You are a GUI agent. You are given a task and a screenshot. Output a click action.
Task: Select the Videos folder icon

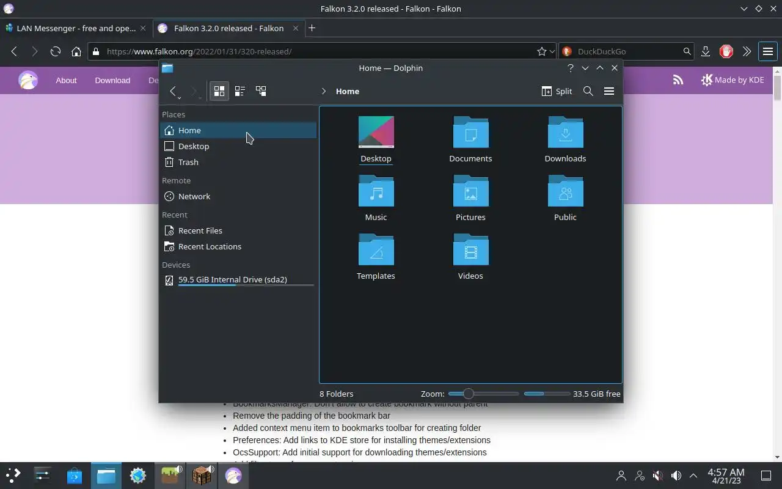(470, 249)
